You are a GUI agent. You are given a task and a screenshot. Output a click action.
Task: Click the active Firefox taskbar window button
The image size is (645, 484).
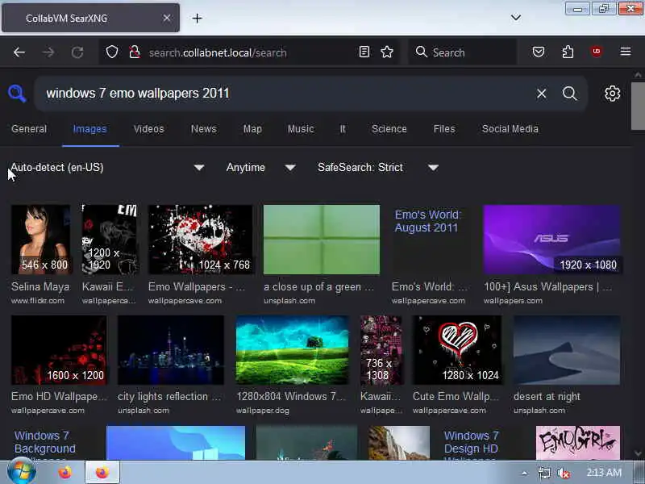102,472
